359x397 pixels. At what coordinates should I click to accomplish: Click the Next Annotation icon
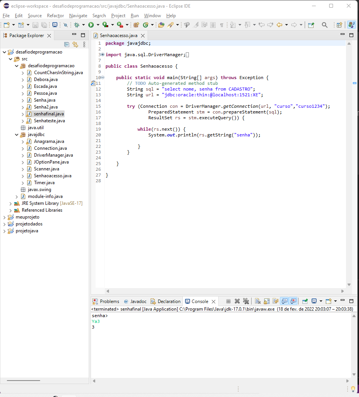point(233,25)
